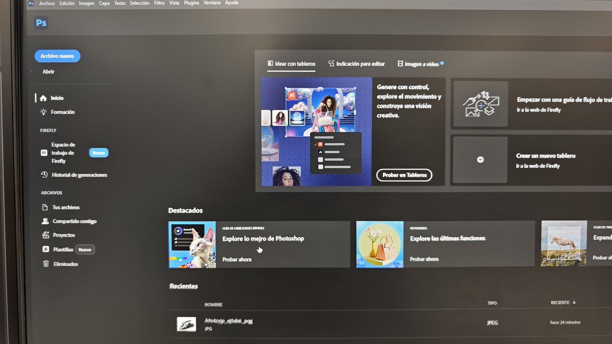This screenshot has height=344, width=612.
Task: Click Probar ahora under Explore lo mejor
Action: [x=237, y=259]
